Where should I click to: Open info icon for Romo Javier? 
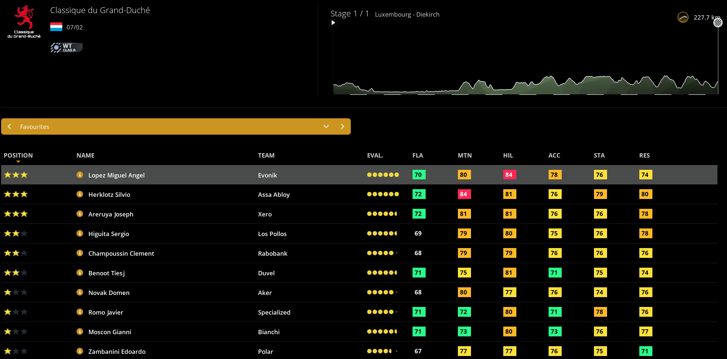pyautogui.click(x=80, y=312)
